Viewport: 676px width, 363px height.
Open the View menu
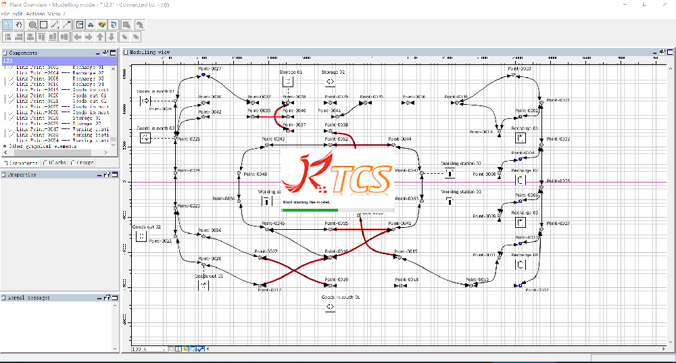pyautogui.click(x=54, y=14)
